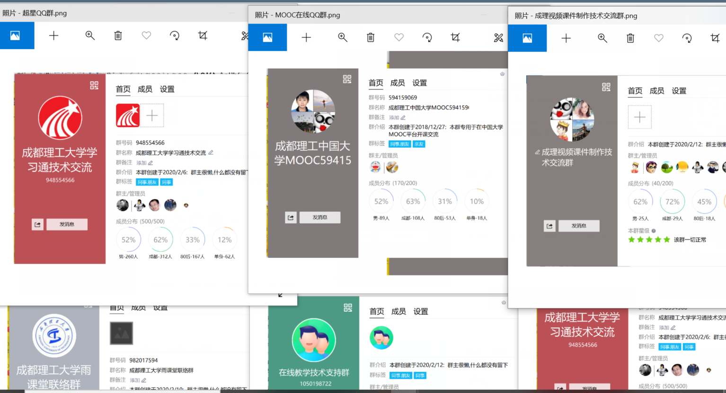The width and height of the screenshot is (726, 393).
Task: Click title bar text 照片 - 超星QQ群.png
Action: pyautogui.click(x=35, y=13)
